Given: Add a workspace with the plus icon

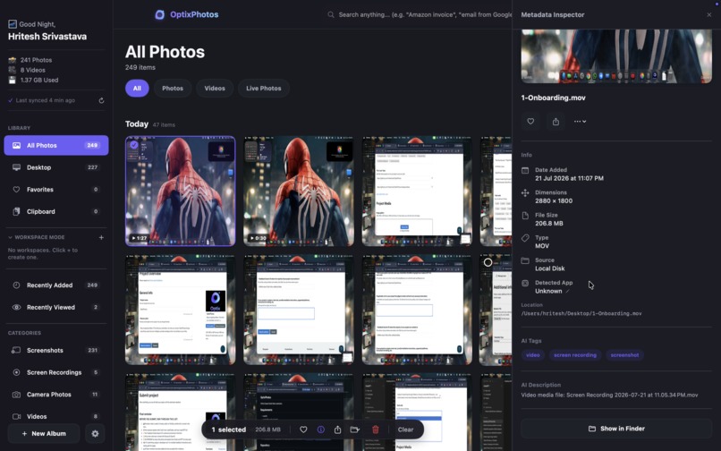Looking at the screenshot, I should tap(101, 237).
